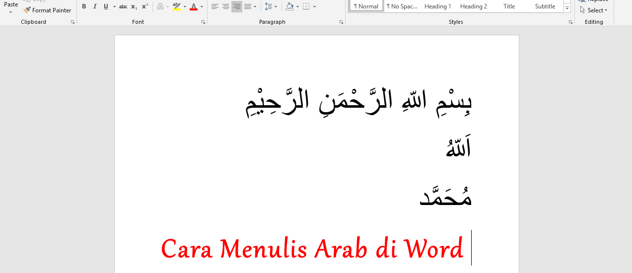Apply No Spacing style
The image size is (632, 273).
[x=402, y=6]
